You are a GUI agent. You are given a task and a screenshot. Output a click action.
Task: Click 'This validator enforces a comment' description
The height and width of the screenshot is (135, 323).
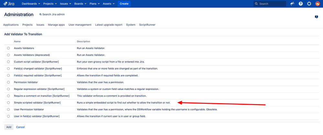pos(112,96)
